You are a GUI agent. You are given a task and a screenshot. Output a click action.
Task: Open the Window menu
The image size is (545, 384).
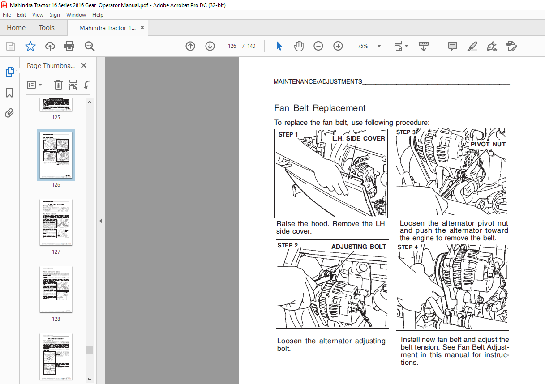pos(76,15)
